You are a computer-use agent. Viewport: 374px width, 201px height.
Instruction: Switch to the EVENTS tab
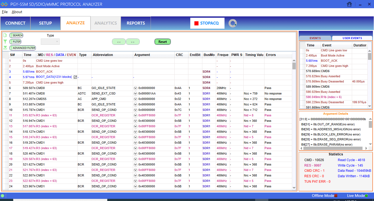tap(315, 38)
